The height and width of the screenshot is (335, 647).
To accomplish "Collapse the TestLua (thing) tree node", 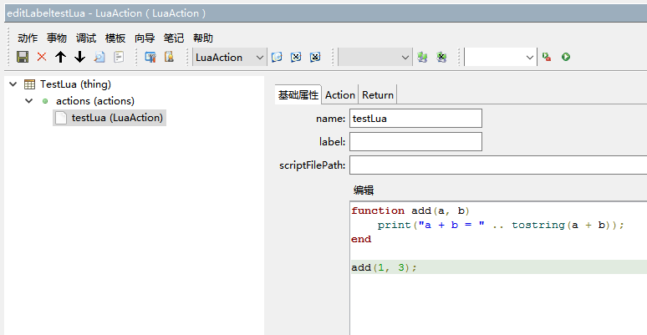I will pyautogui.click(x=13, y=84).
